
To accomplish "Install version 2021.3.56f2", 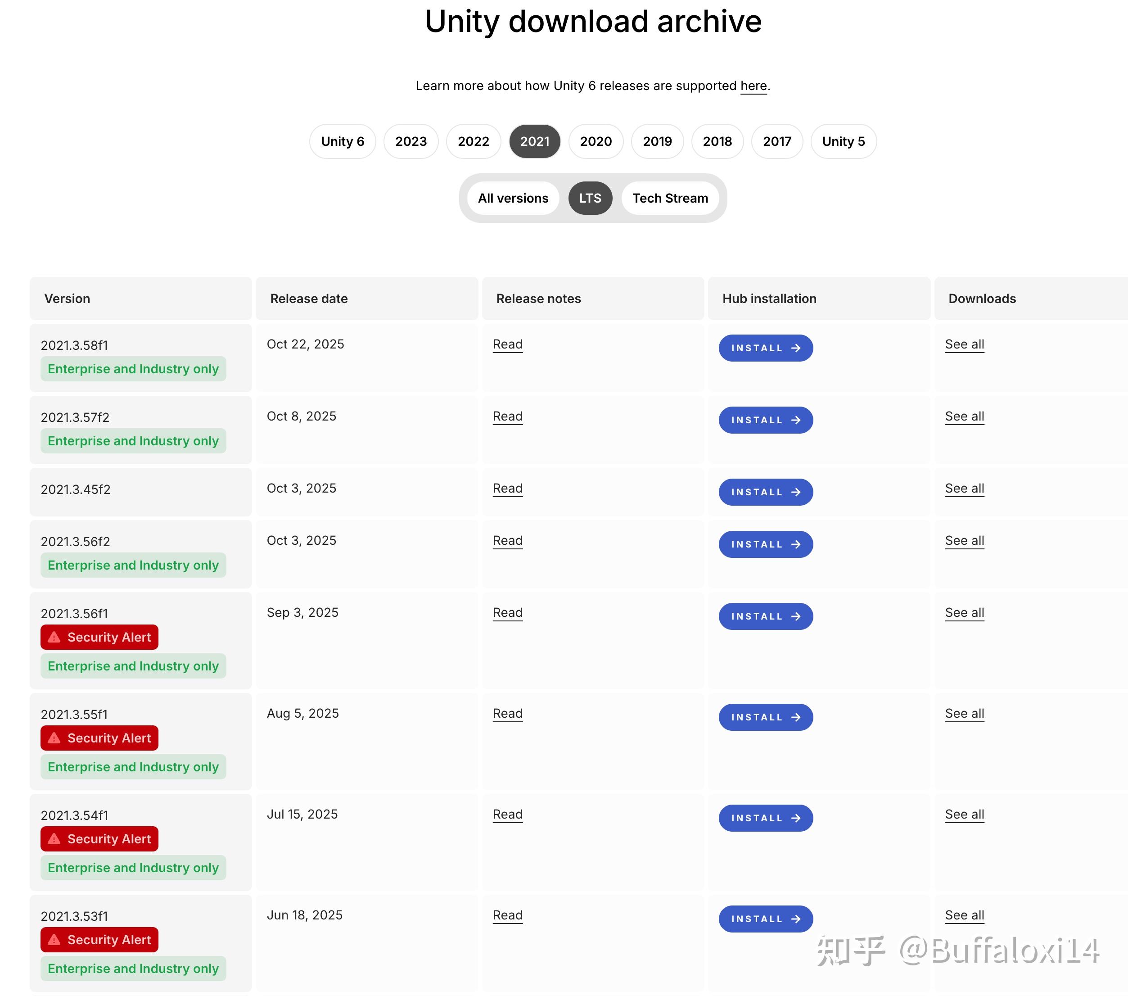I will (765, 544).
